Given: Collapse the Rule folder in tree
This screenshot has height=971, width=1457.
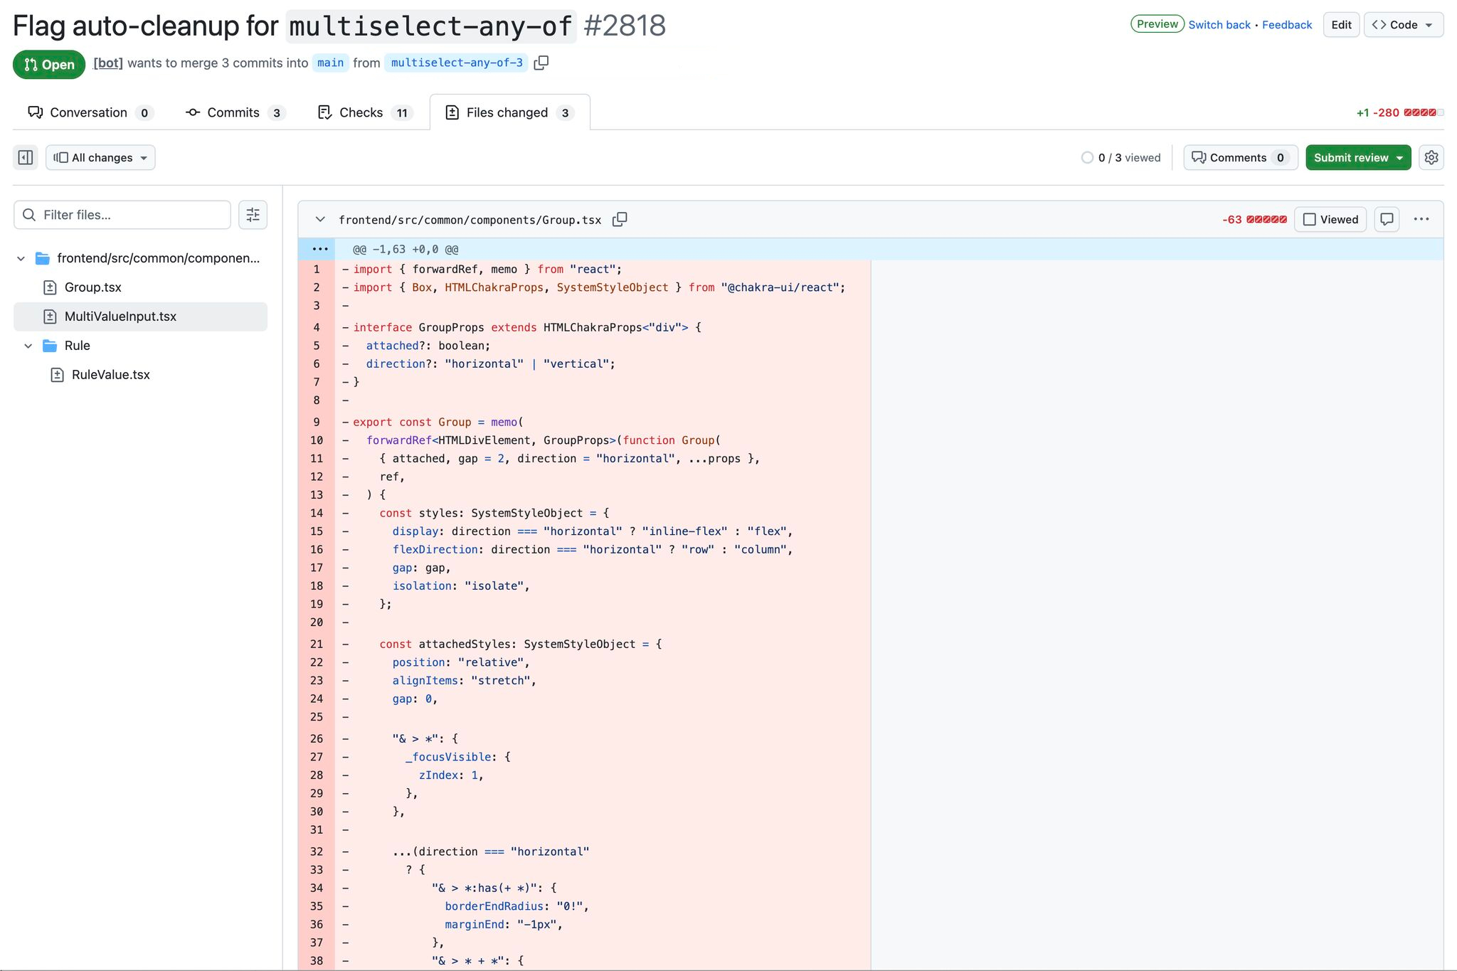Looking at the screenshot, I should pos(28,346).
